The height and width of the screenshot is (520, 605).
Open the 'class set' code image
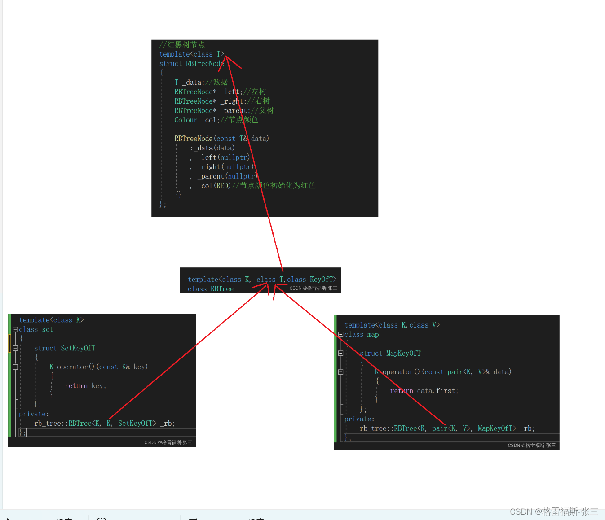click(x=102, y=380)
